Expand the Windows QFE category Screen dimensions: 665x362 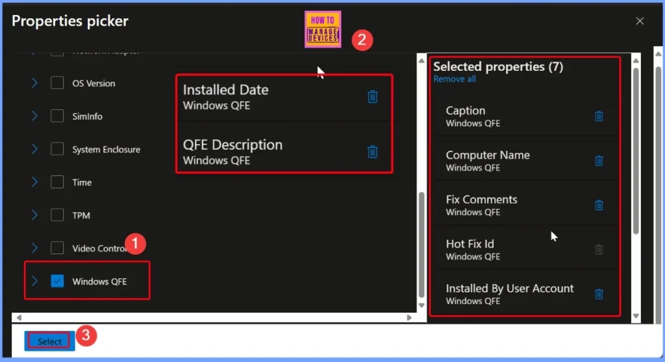click(x=34, y=281)
